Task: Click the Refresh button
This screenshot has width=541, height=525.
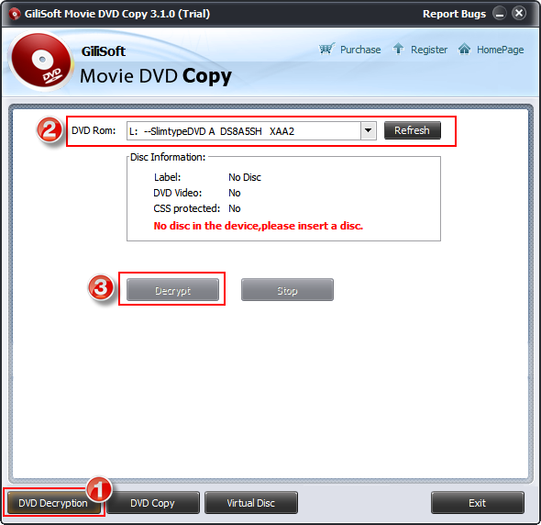Action: (x=413, y=130)
